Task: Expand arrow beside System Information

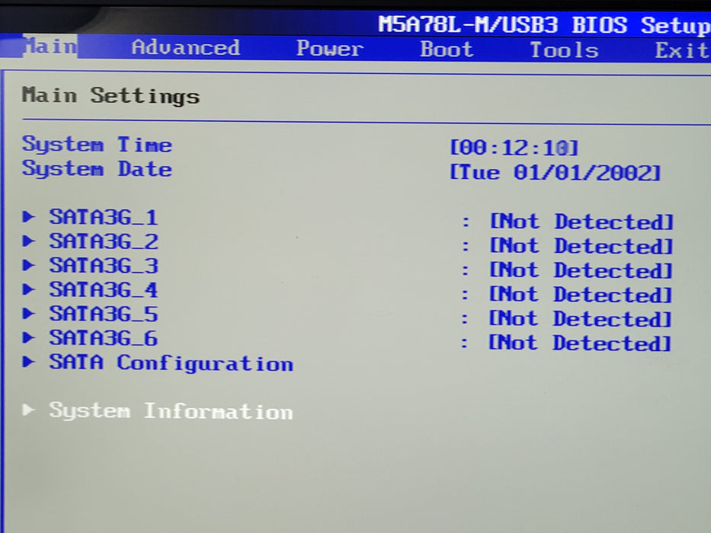Action: tap(28, 410)
